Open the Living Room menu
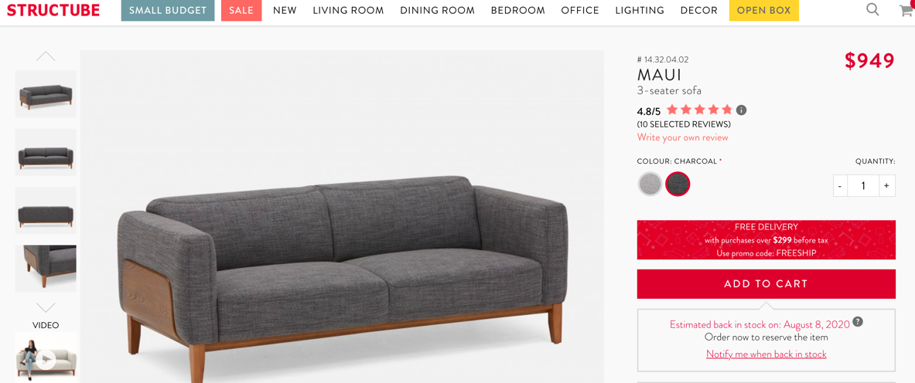The height and width of the screenshot is (383, 915). tap(348, 11)
